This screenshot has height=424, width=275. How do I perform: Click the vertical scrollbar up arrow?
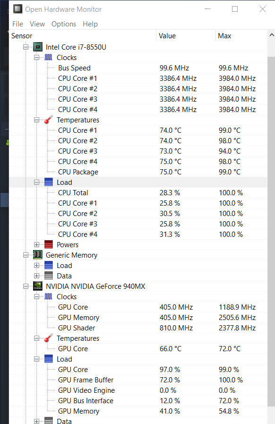[x=272, y=35]
